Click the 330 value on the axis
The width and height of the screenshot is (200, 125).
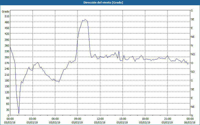point(7,51)
